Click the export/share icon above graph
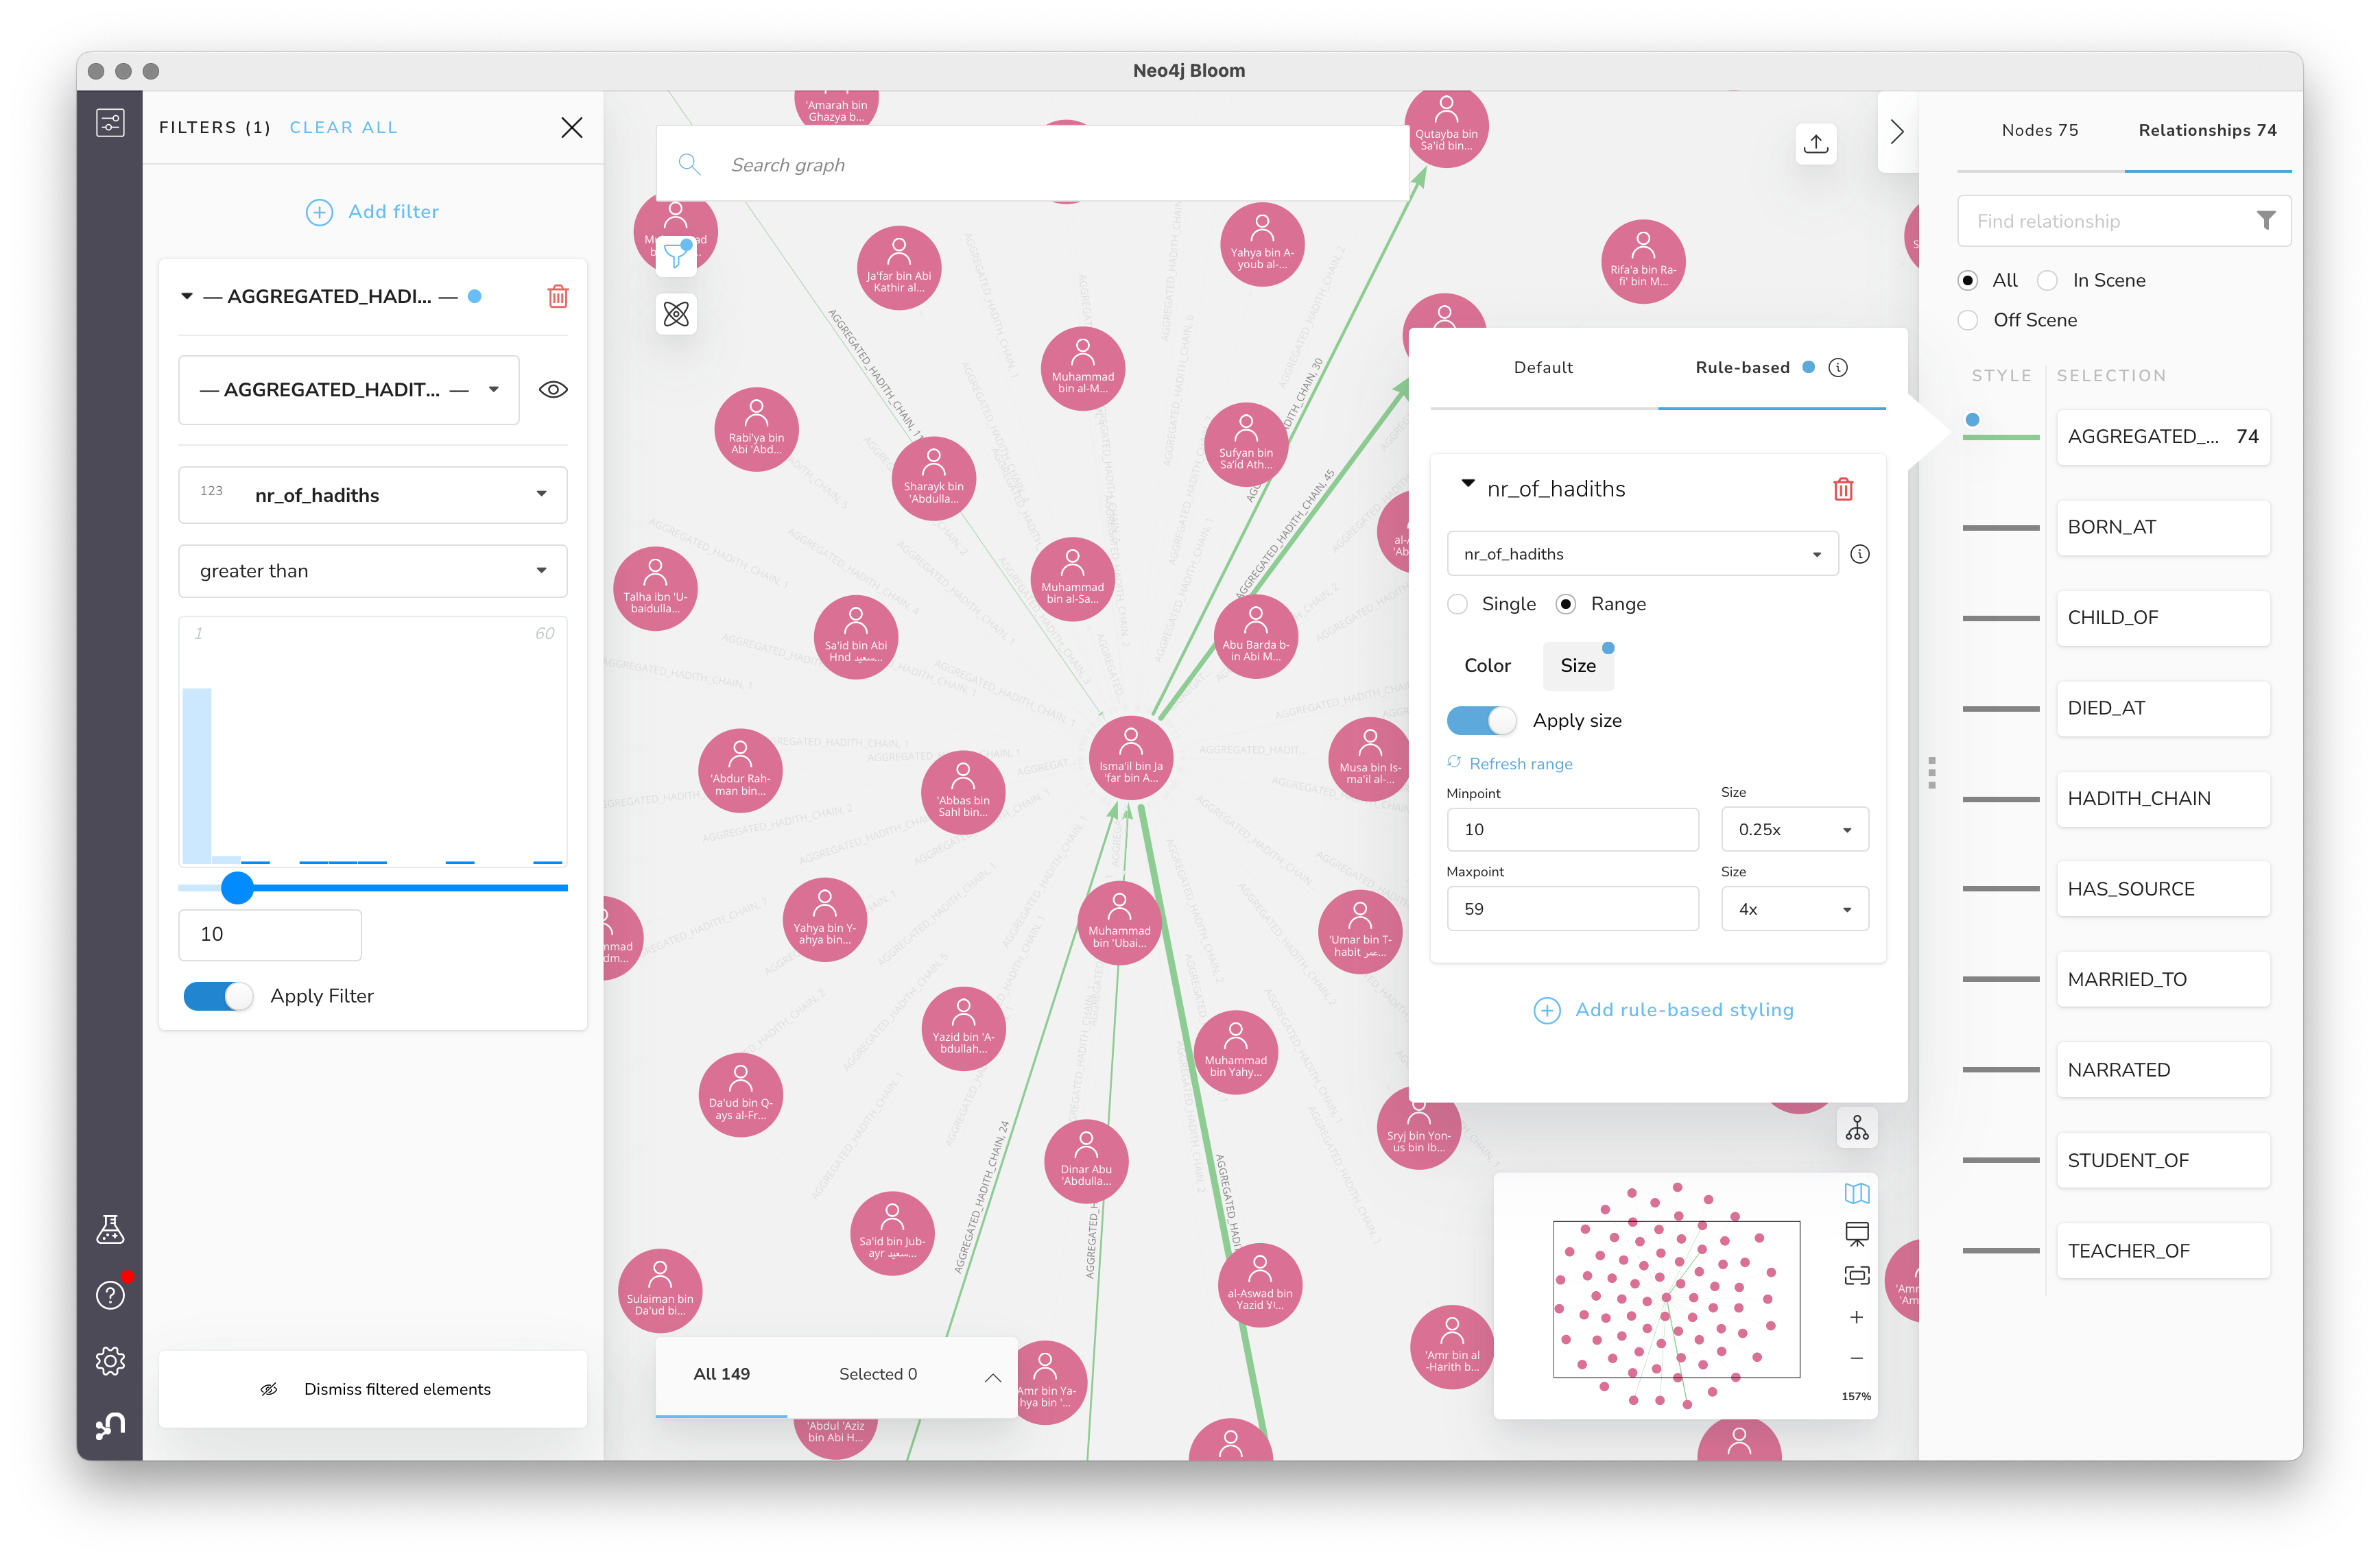The width and height of the screenshot is (2380, 1562). click(x=1815, y=144)
